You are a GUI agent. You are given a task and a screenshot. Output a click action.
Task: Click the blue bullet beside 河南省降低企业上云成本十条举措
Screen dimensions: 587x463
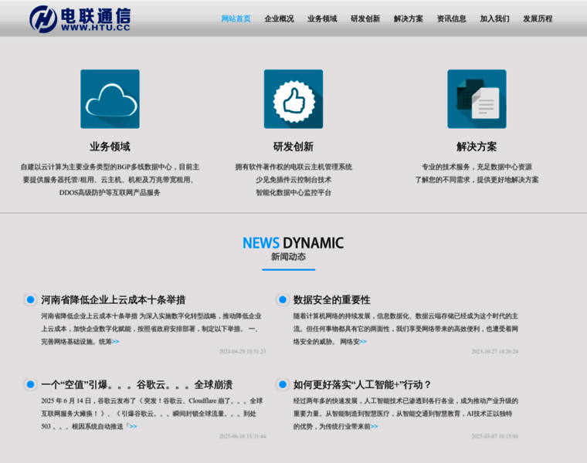[30, 299]
